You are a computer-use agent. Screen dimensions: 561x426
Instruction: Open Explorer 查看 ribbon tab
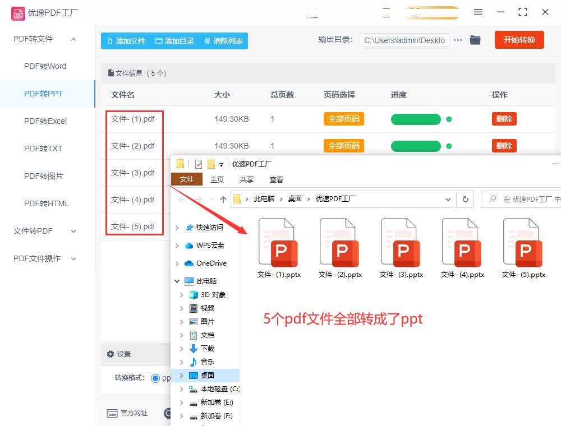[x=276, y=179]
